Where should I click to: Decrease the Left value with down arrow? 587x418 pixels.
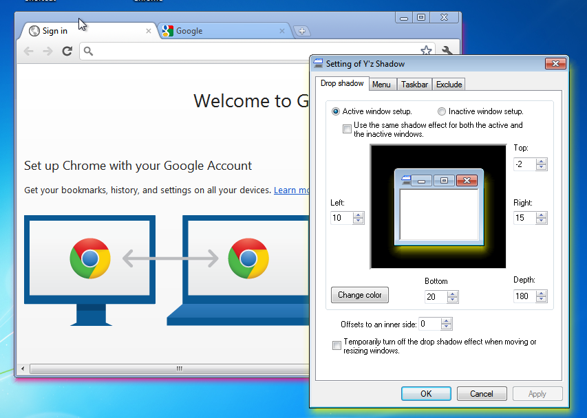coord(359,221)
